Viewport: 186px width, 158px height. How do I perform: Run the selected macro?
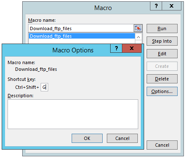tap(162, 28)
